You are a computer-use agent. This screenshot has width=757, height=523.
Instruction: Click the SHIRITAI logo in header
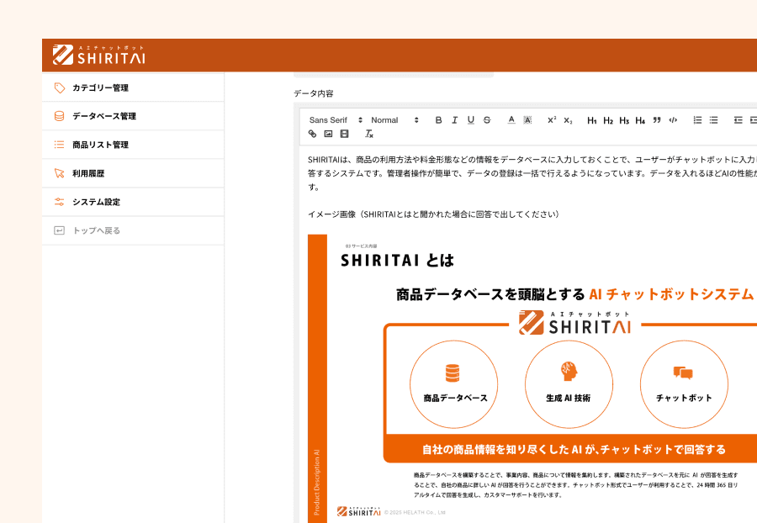click(x=98, y=55)
